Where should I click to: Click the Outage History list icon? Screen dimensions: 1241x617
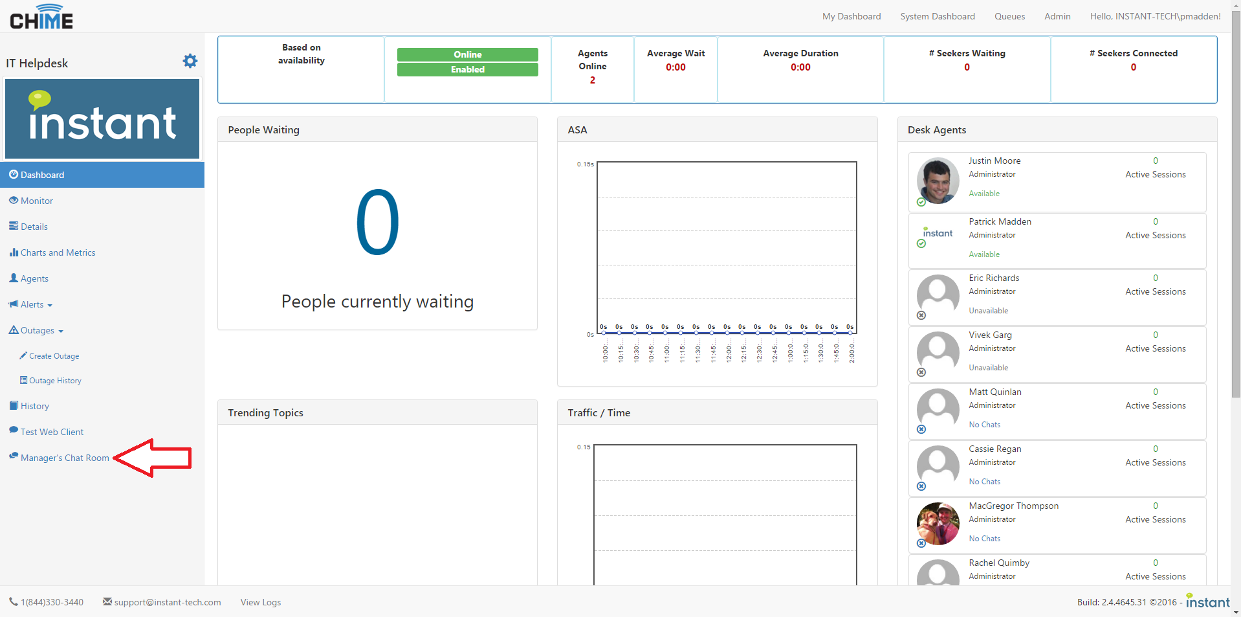coord(23,381)
